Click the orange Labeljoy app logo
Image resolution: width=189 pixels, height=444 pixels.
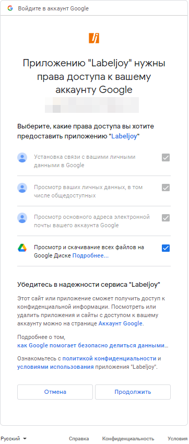94,38
